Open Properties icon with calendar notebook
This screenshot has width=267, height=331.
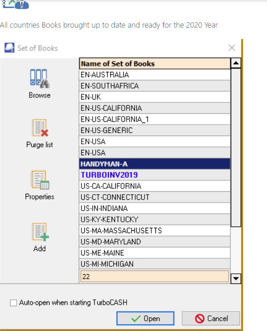tap(40, 180)
